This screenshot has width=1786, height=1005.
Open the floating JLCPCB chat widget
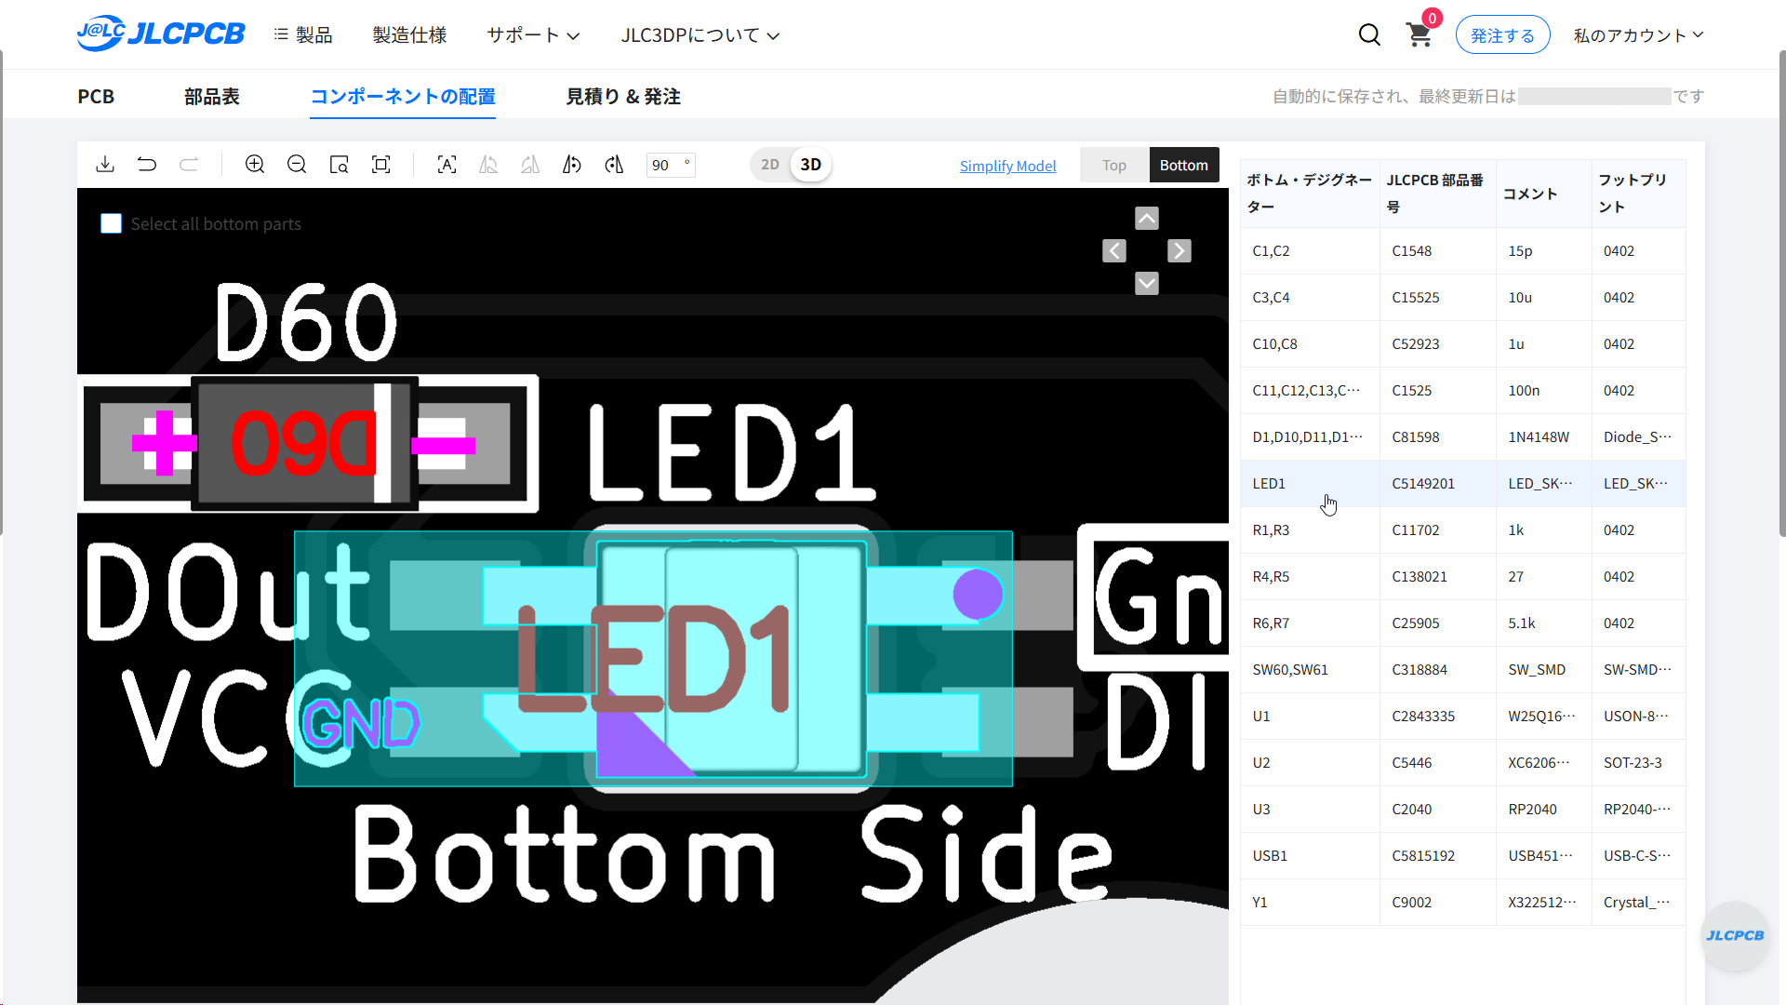1735,935
